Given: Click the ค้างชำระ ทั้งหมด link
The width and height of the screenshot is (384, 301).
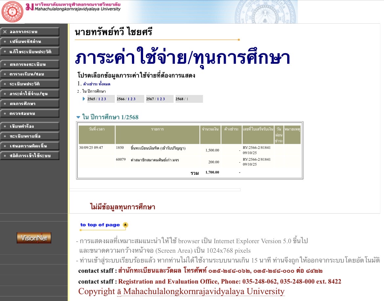Looking at the screenshot, I should (97, 84).
